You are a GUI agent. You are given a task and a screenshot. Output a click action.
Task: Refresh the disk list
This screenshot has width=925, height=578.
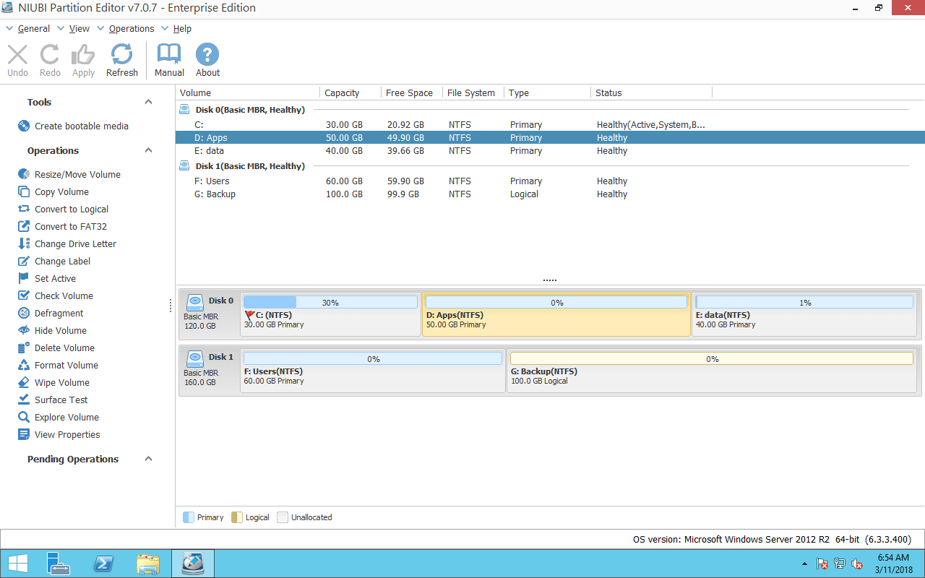coord(121,55)
